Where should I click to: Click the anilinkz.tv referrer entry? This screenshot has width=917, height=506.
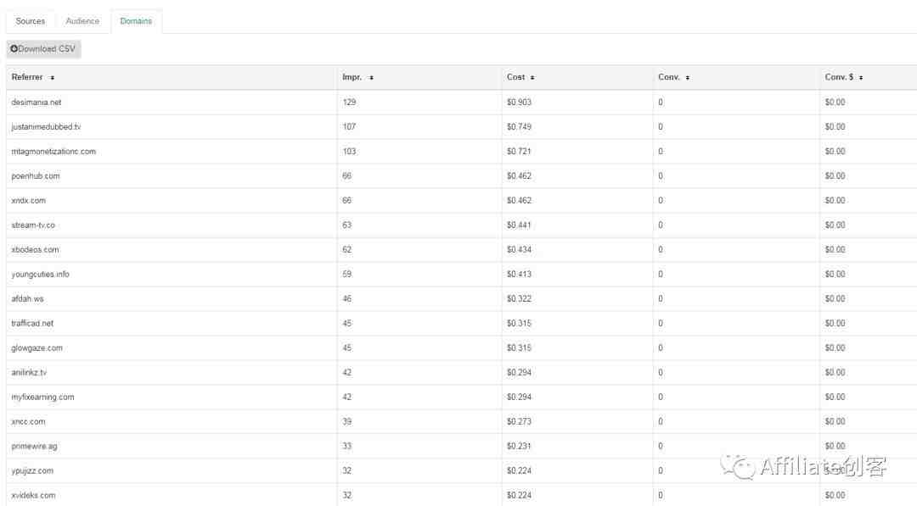coord(29,372)
